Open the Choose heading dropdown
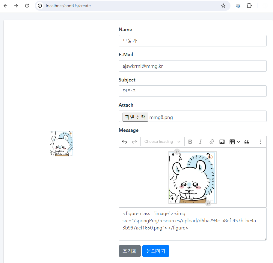This screenshot has height=263, width=273. pos(162,142)
